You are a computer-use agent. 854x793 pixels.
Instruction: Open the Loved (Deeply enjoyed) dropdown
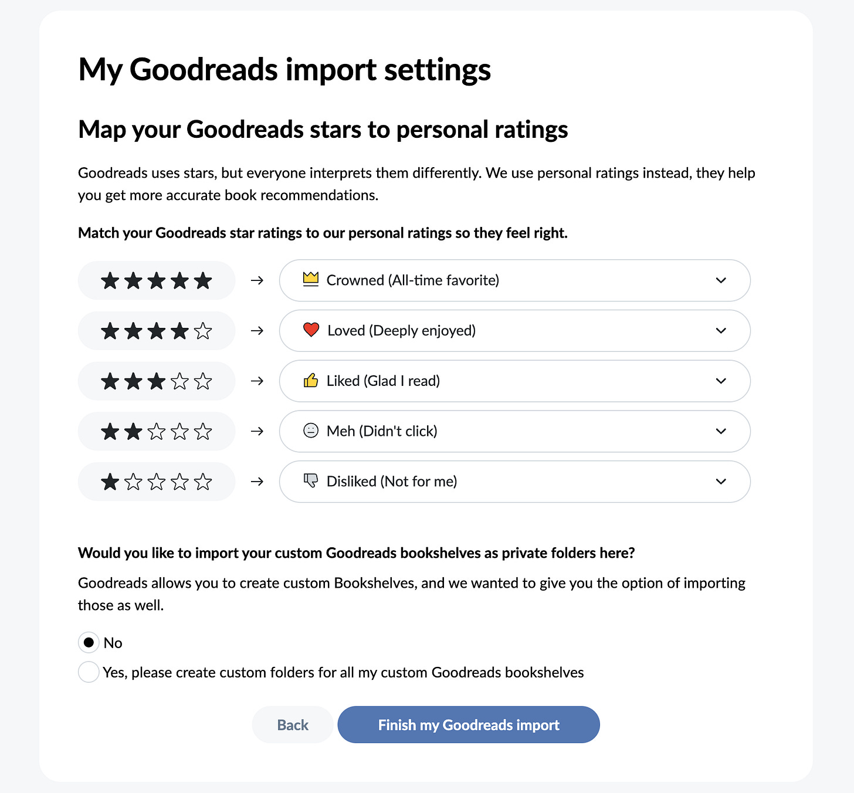point(515,331)
